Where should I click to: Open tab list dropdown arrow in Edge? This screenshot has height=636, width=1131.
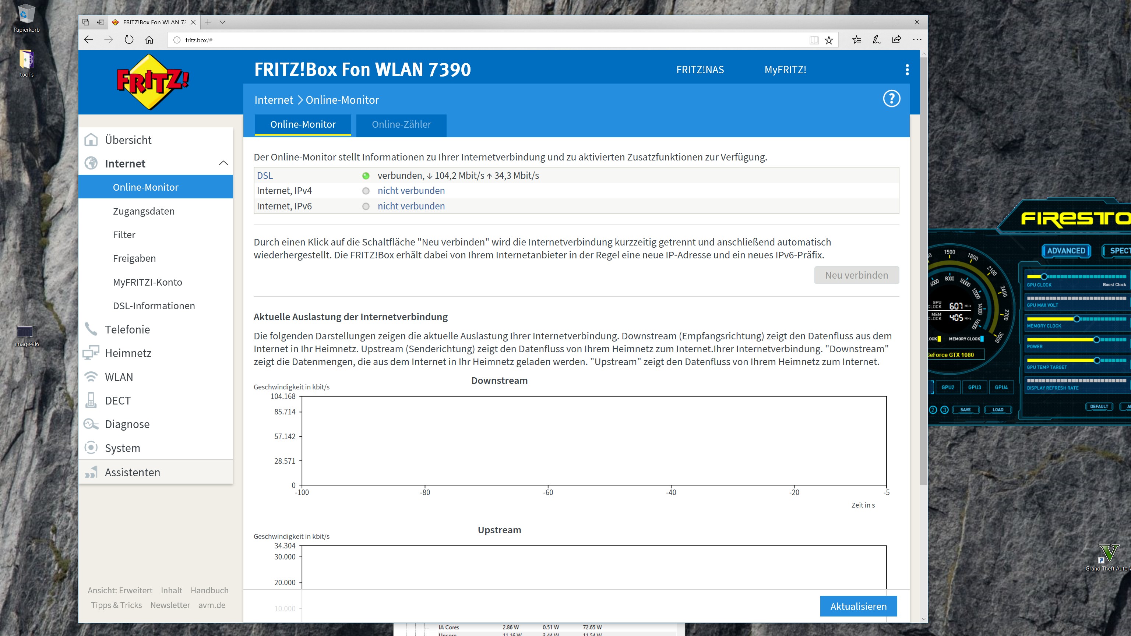tap(223, 22)
